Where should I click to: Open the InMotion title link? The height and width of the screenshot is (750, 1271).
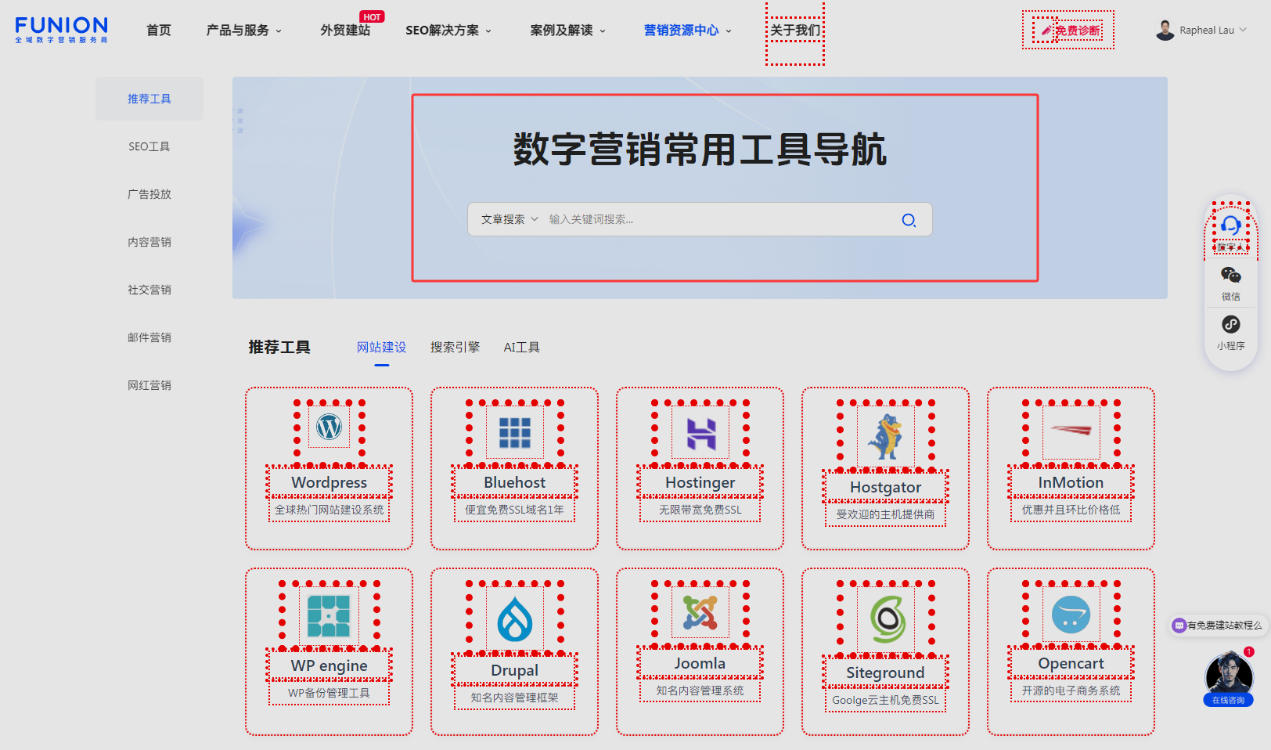point(1071,482)
